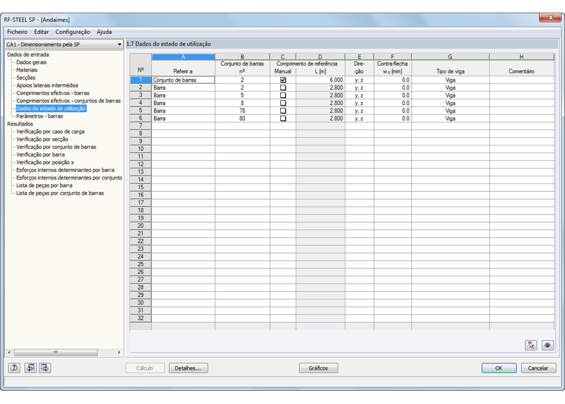Open the Configuração menu
The image size is (565, 404).
(x=73, y=31)
